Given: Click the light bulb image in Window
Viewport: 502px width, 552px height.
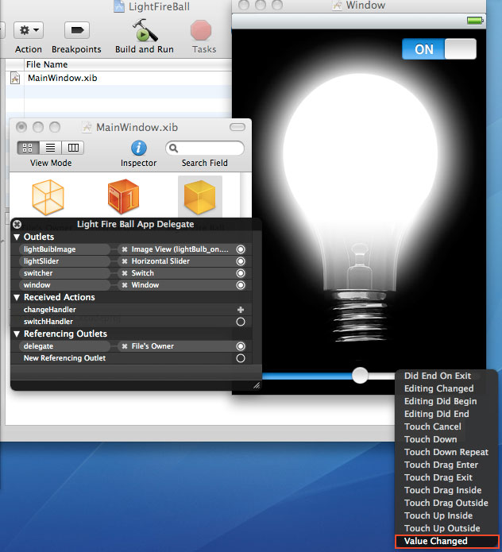Looking at the screenshot, I should coord(360,208).
